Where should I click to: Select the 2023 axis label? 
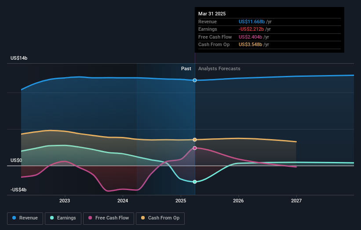pyautogui.click(x=65, y=201)
